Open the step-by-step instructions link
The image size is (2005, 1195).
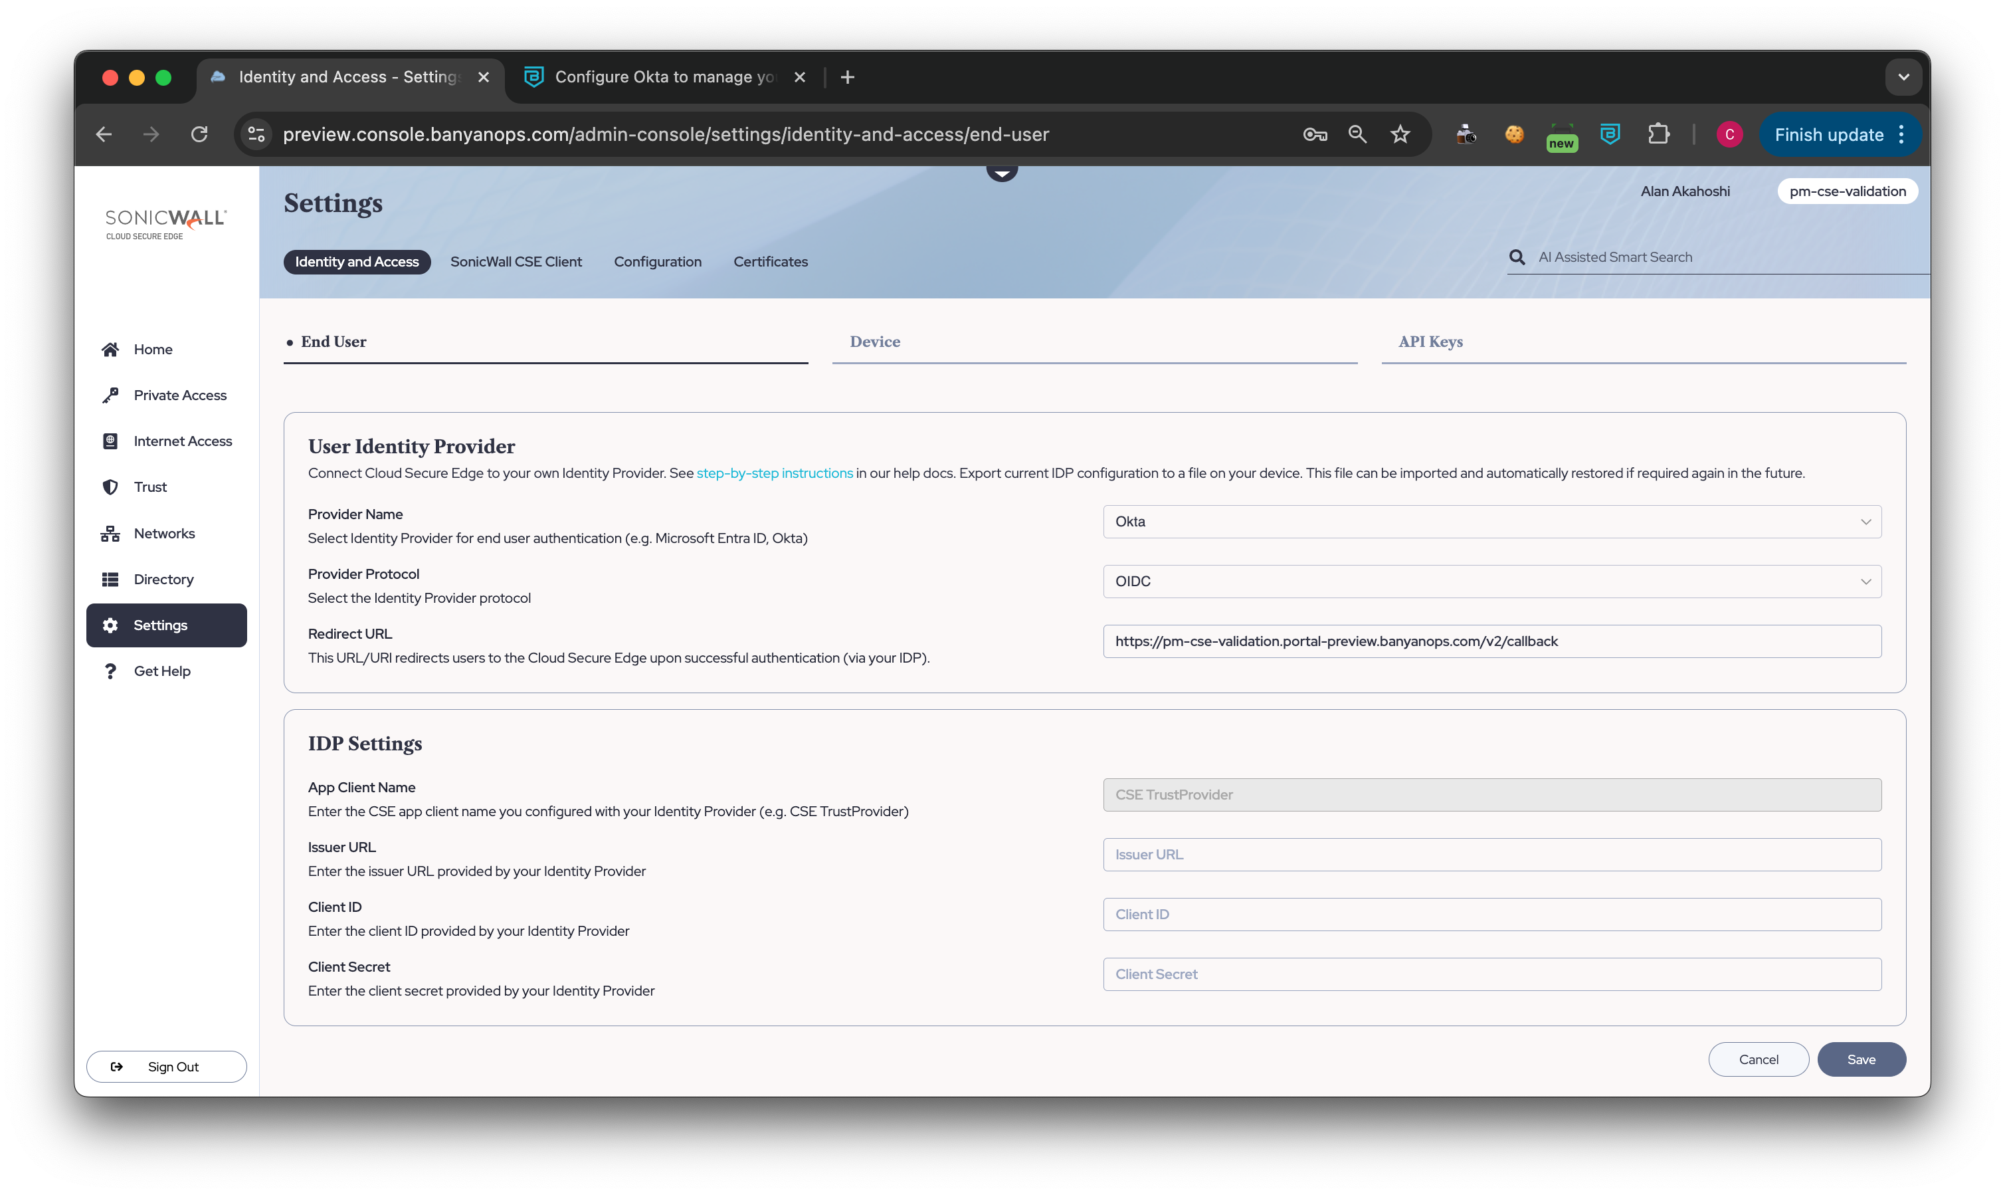(775, 473)
